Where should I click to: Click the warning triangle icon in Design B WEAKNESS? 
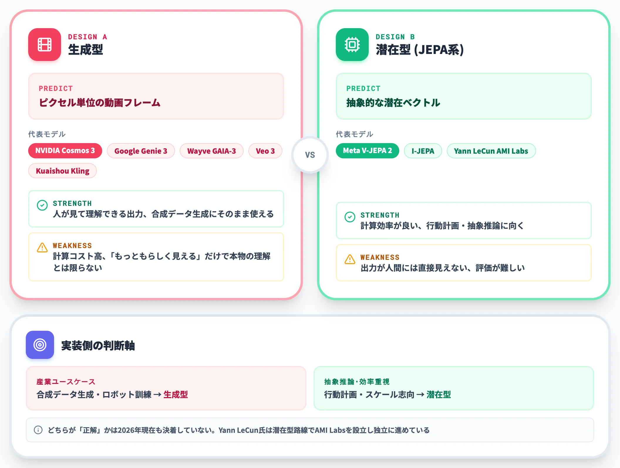tap(350, 259)
